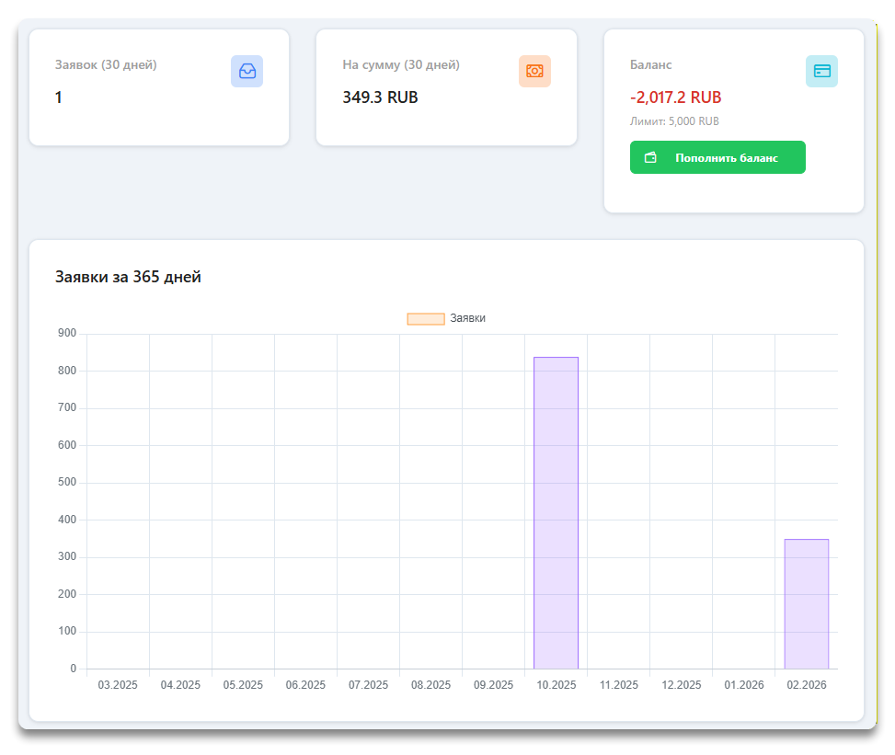The image size is (895, 755).
Task: Click the blue inbox icon in the Заявок card
Action: [247, 71]
